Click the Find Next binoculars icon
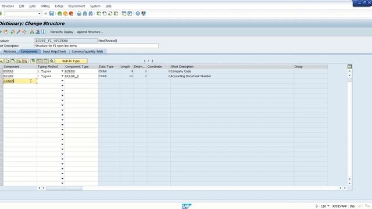Screen dimensions: 372x209 [x=91, y=13]
